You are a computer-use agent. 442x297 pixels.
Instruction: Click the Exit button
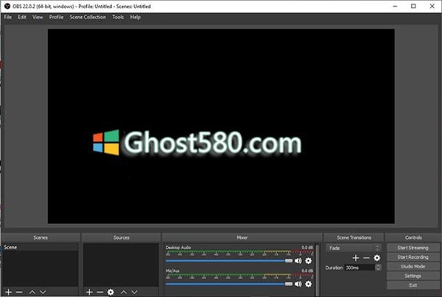[413, 285]
